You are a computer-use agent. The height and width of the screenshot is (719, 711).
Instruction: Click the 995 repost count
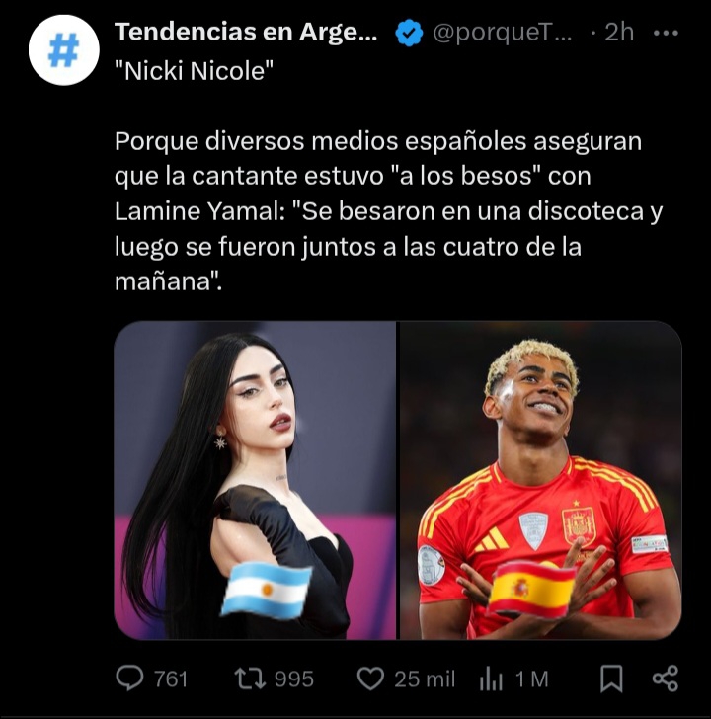click(x=294, y=679)
